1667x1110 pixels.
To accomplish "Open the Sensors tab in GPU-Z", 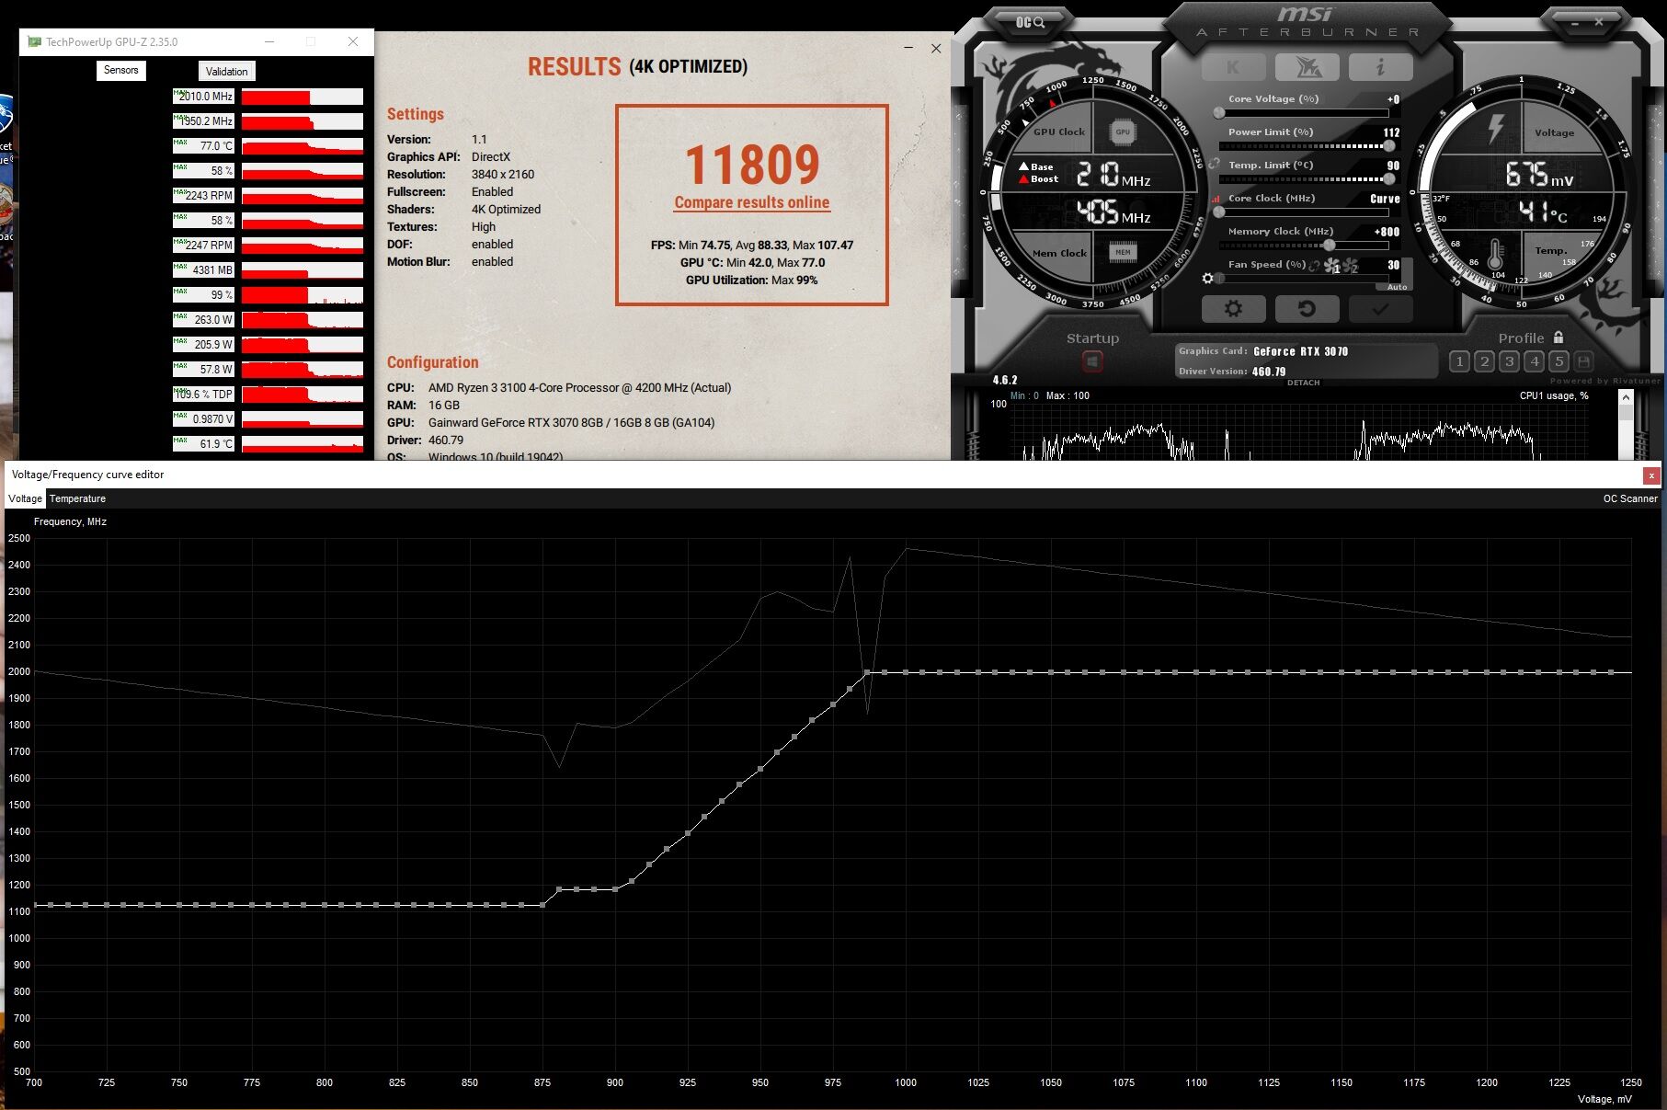I will [121, 70].
